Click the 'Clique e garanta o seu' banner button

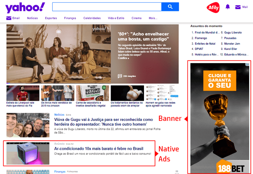pyautogui.click(x=220, y=81)
